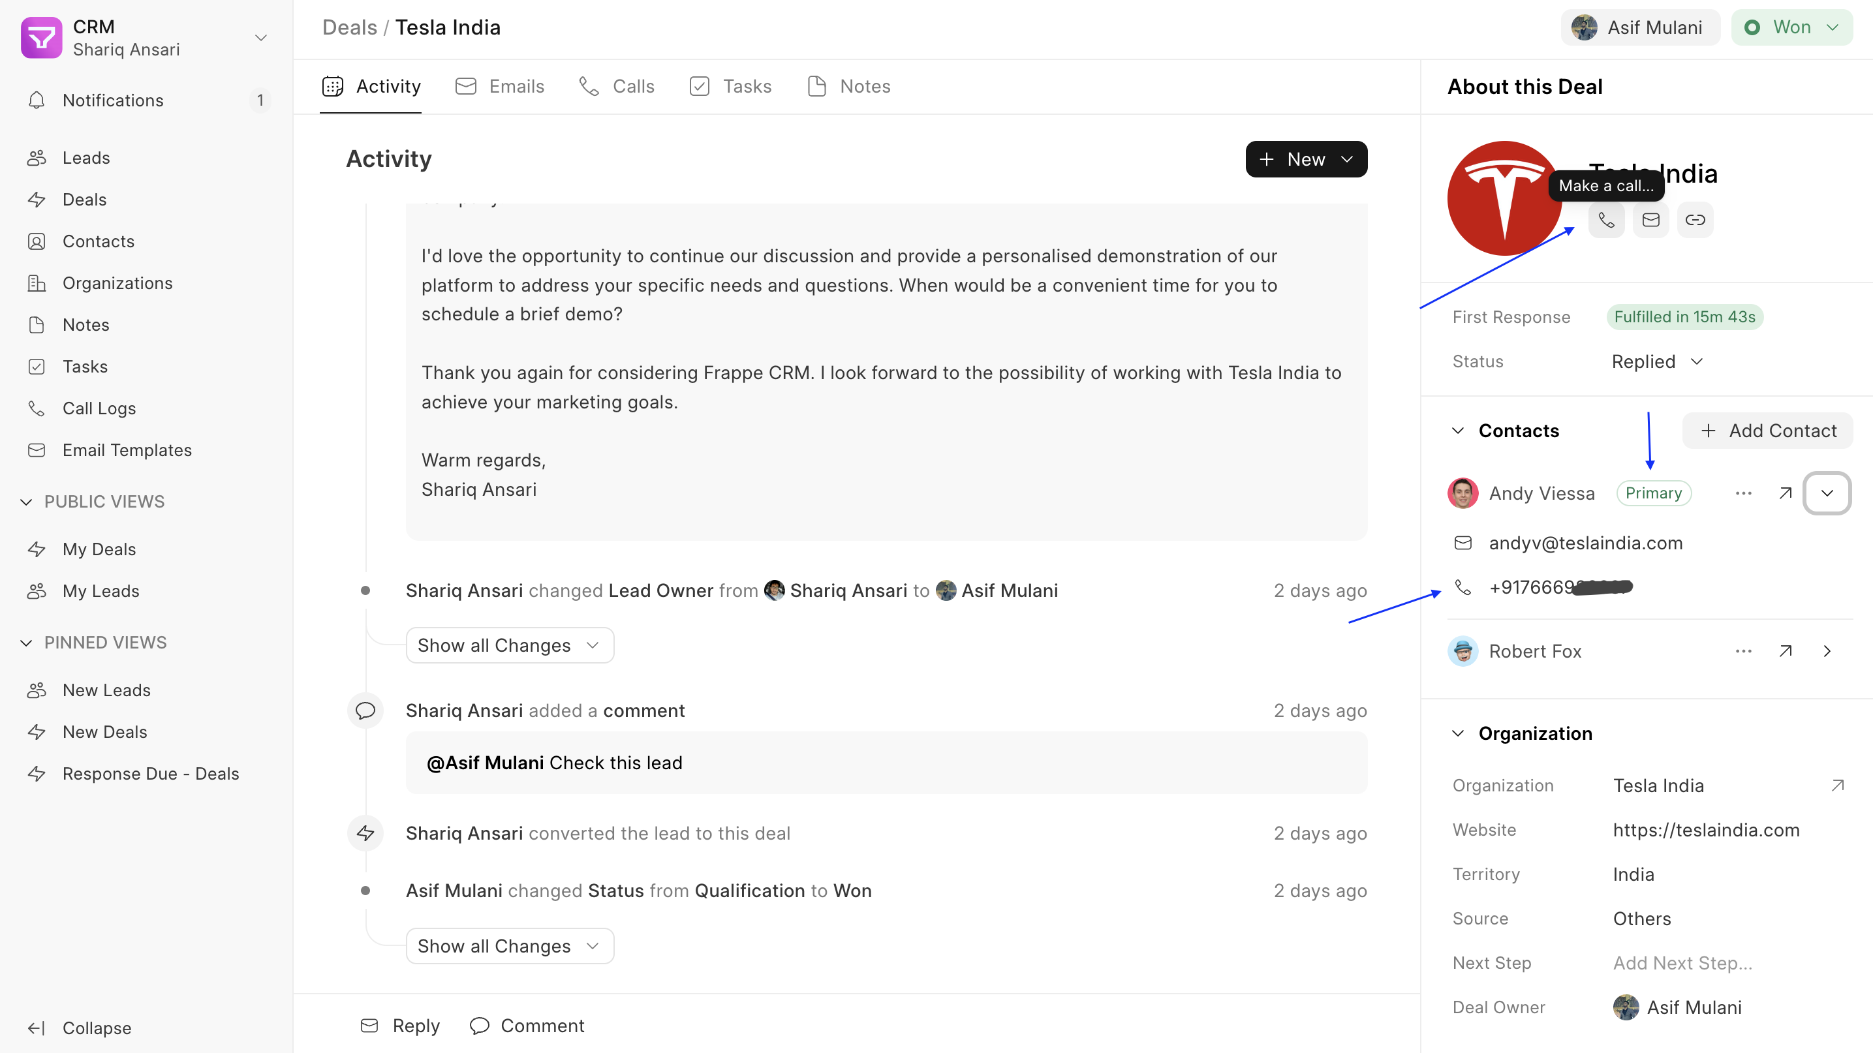
Task: Click the Comment button
Action: [x=527, y=1026]
